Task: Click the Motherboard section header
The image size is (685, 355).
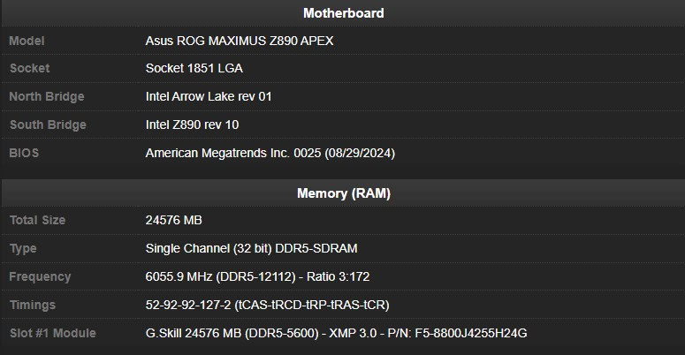Action: click(x=343, y=13)
